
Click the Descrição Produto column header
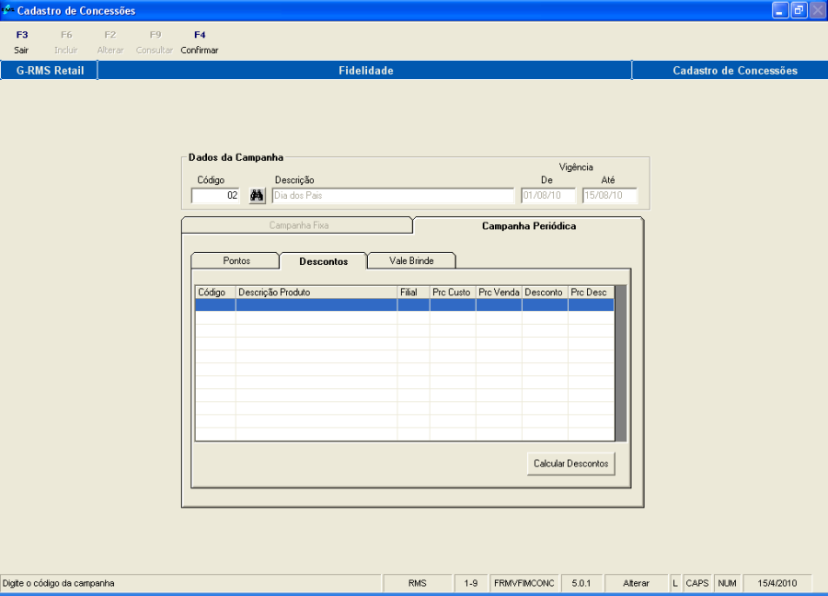tap(316, 292)
